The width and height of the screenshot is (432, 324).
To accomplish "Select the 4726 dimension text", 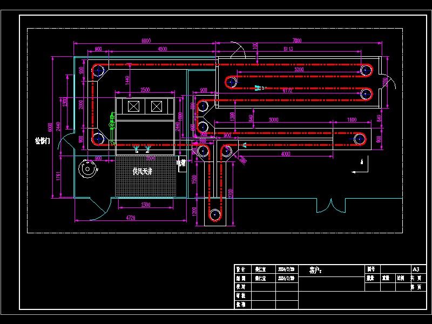I will 131,218.
